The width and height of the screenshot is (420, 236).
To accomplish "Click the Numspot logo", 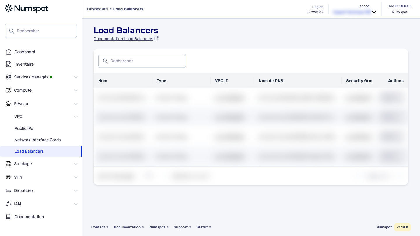I will pyautogui.click(x=27, y=8).
